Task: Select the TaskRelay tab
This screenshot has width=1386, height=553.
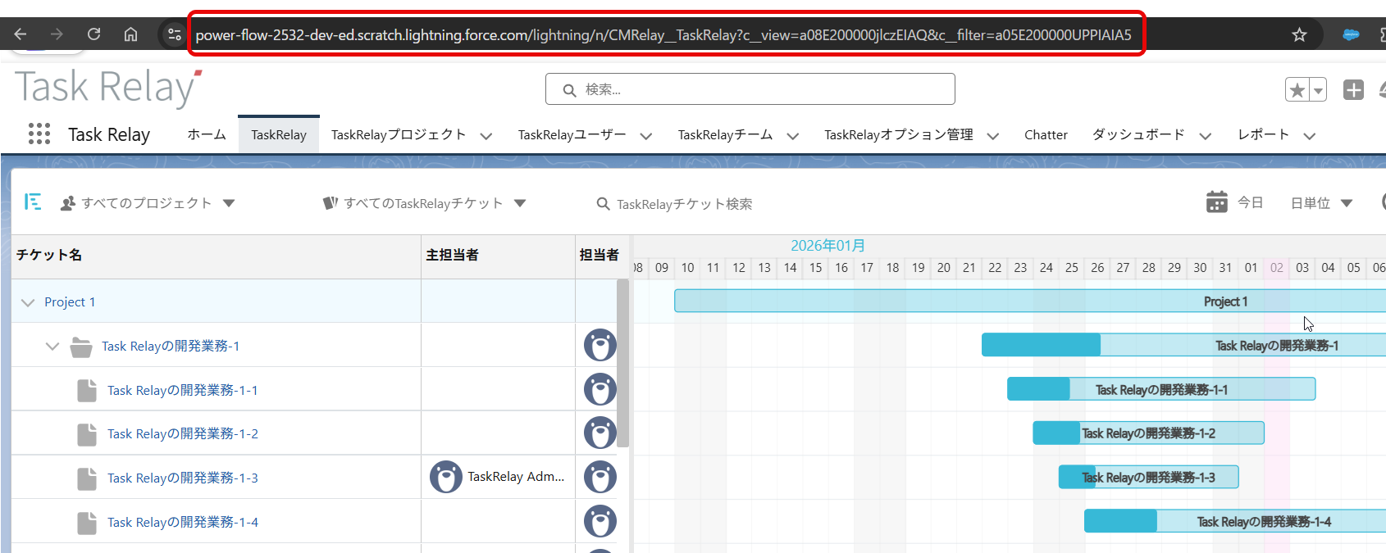Action: [x=279, y=134]
